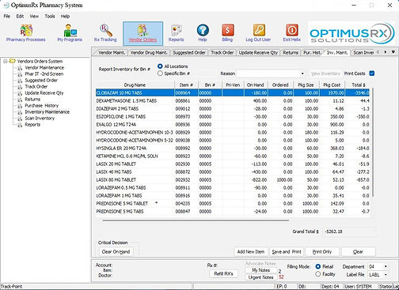
Task: Click Grand Total $ field
Action: coord(349,232)
